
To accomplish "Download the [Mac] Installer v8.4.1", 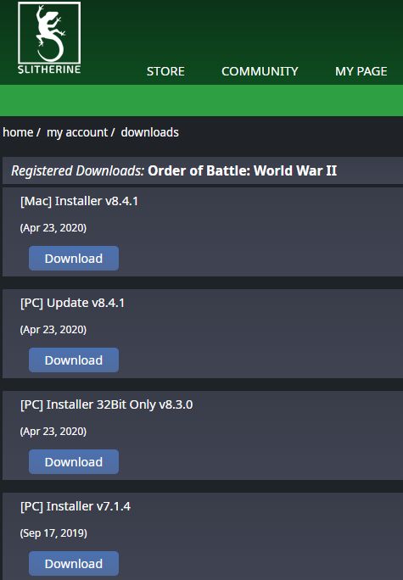I will [x=74, y=258].
